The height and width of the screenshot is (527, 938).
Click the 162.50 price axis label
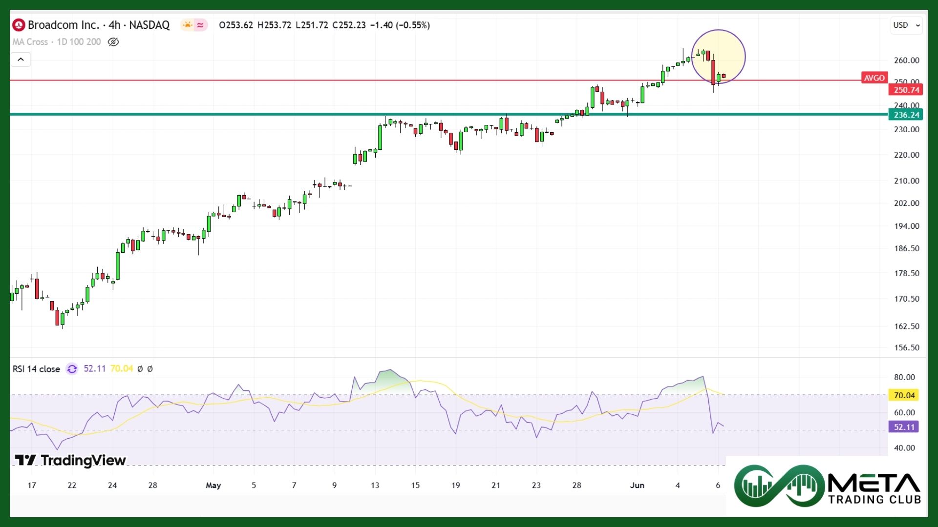[906, 326]
